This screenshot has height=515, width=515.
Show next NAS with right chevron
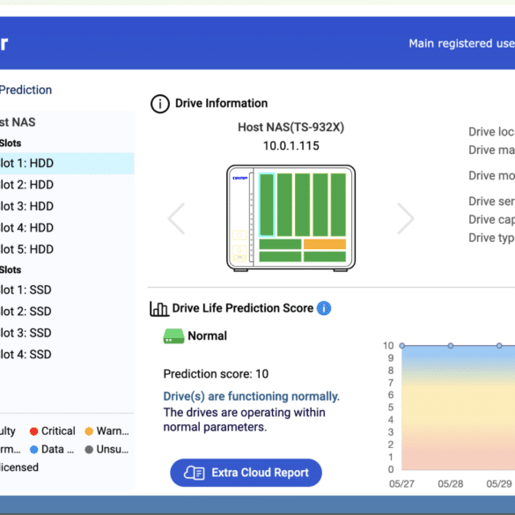tap(406, 218)
